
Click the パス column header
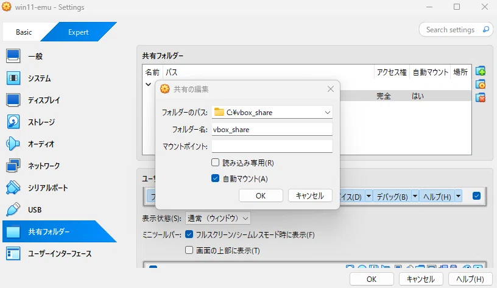[x=269, y=72]
